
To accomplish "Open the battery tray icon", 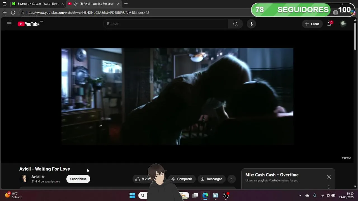I will click(333, 195).
